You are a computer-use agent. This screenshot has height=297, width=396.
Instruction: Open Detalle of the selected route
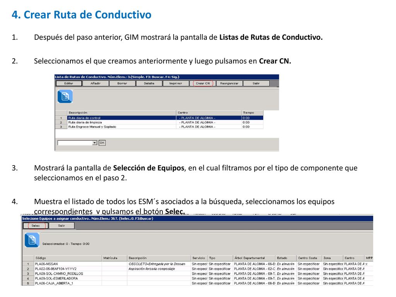tap(149, 84)
